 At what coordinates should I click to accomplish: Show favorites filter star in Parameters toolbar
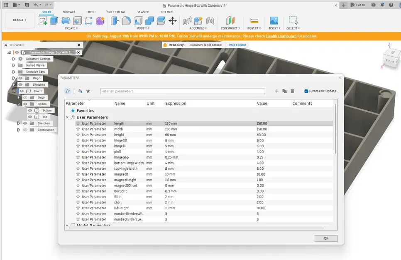point(88,91)
